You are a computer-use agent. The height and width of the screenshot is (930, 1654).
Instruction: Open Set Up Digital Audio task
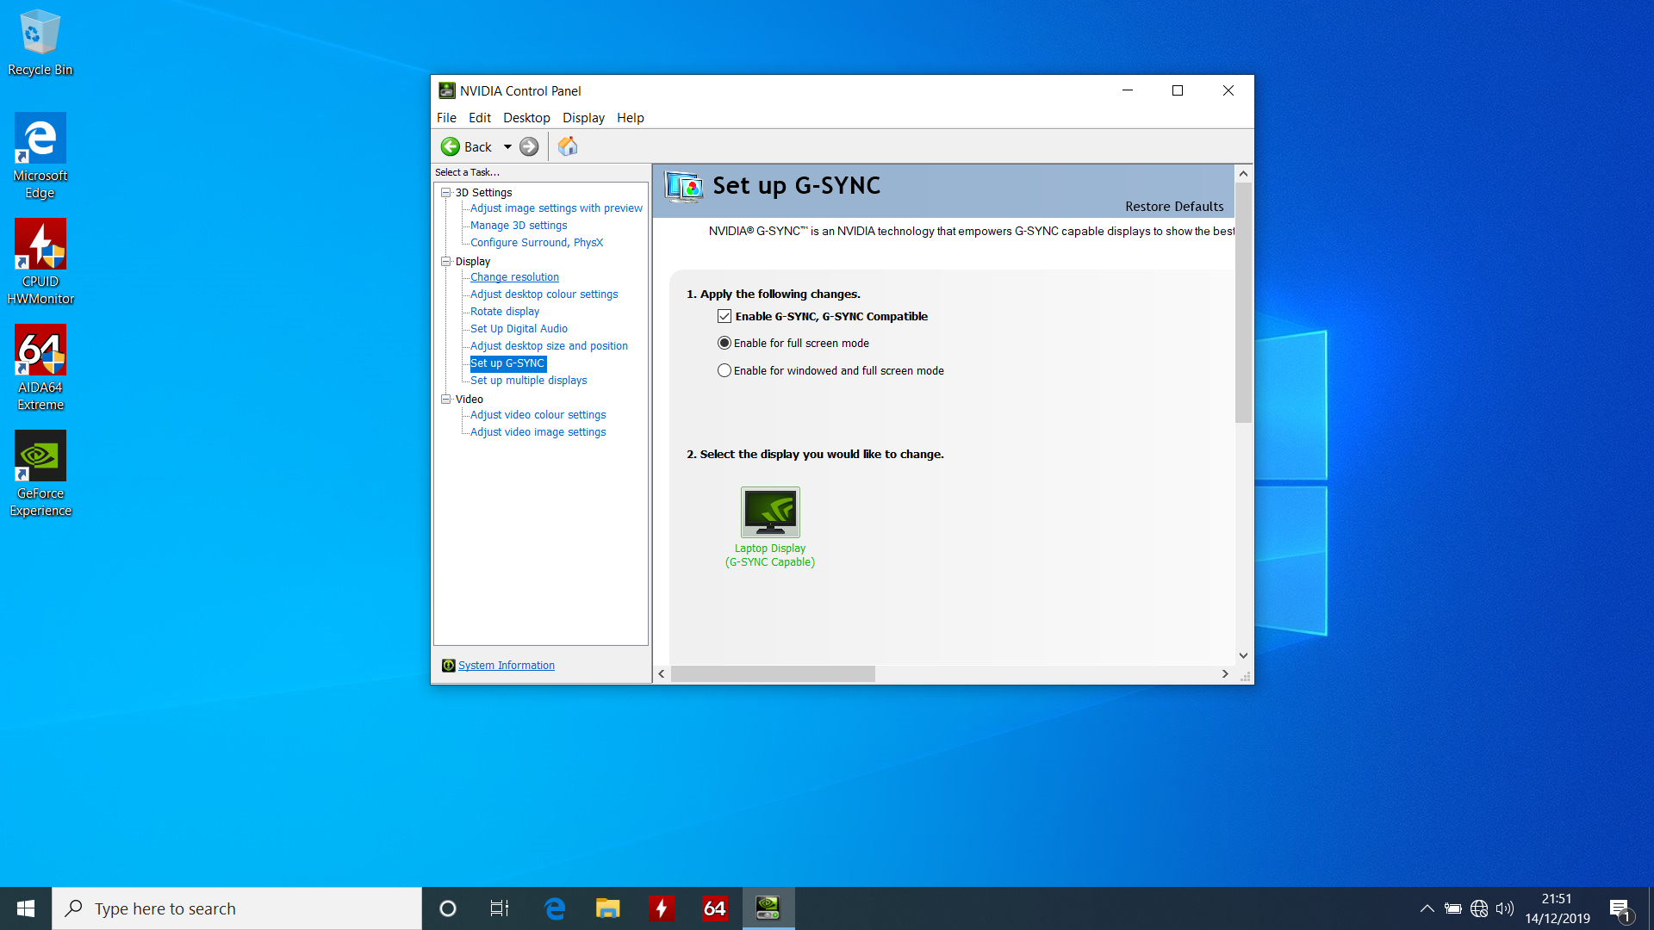coord(519,329)
